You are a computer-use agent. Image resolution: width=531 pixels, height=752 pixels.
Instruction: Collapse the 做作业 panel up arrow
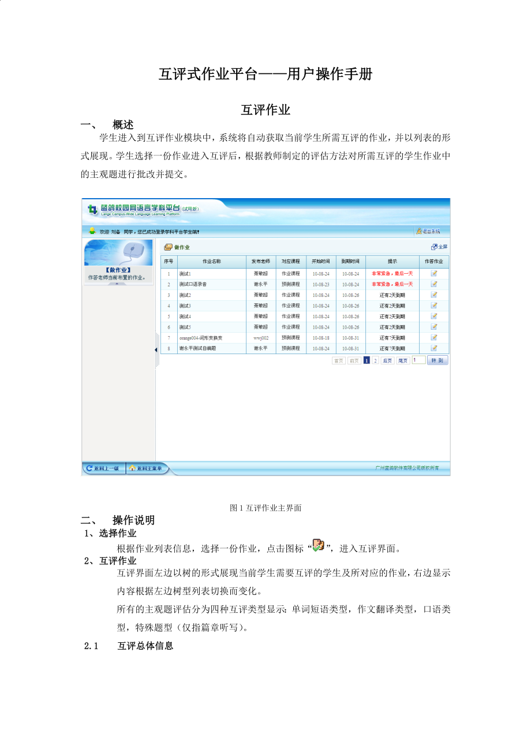pyautogui.click(x=118, y=284)
